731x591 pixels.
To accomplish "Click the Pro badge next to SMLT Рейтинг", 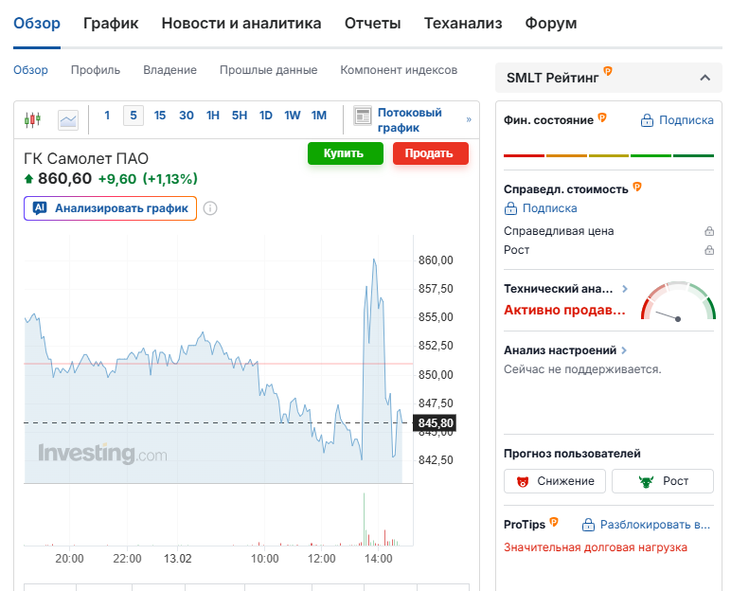I will coord(607,71).
